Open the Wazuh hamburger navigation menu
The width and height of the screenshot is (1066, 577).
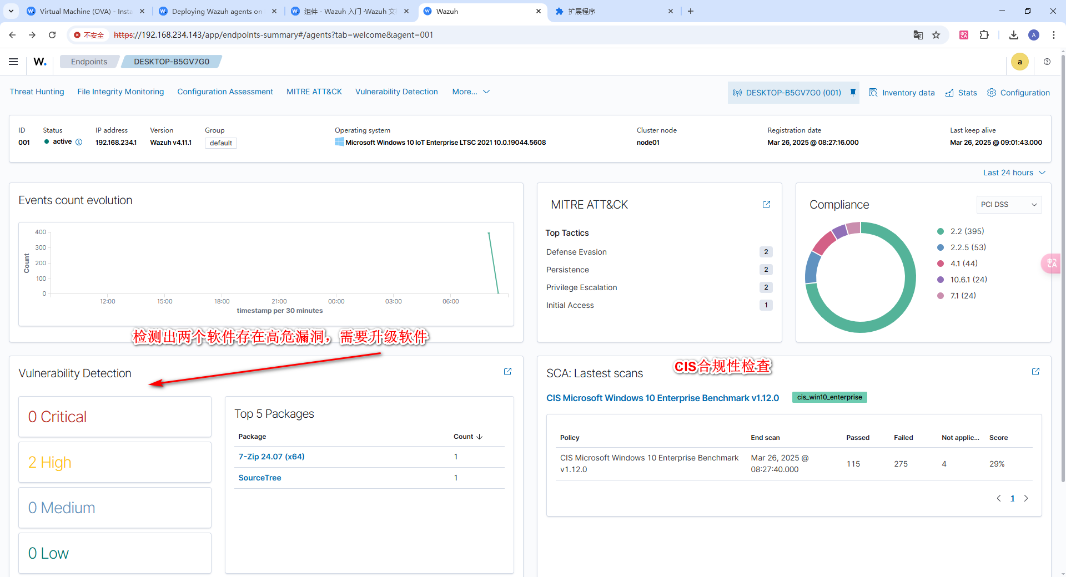pos(13,62)
